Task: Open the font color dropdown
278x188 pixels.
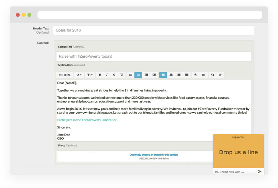Action: 79,75
